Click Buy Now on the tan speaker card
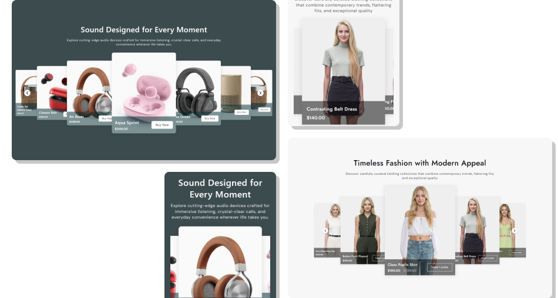The width and height of the screenshot is (558, 298). pos(241,112)
